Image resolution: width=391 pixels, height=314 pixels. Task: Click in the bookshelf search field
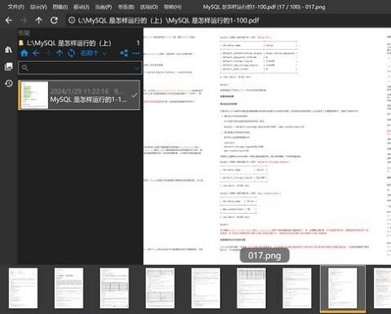click(80, 68)
